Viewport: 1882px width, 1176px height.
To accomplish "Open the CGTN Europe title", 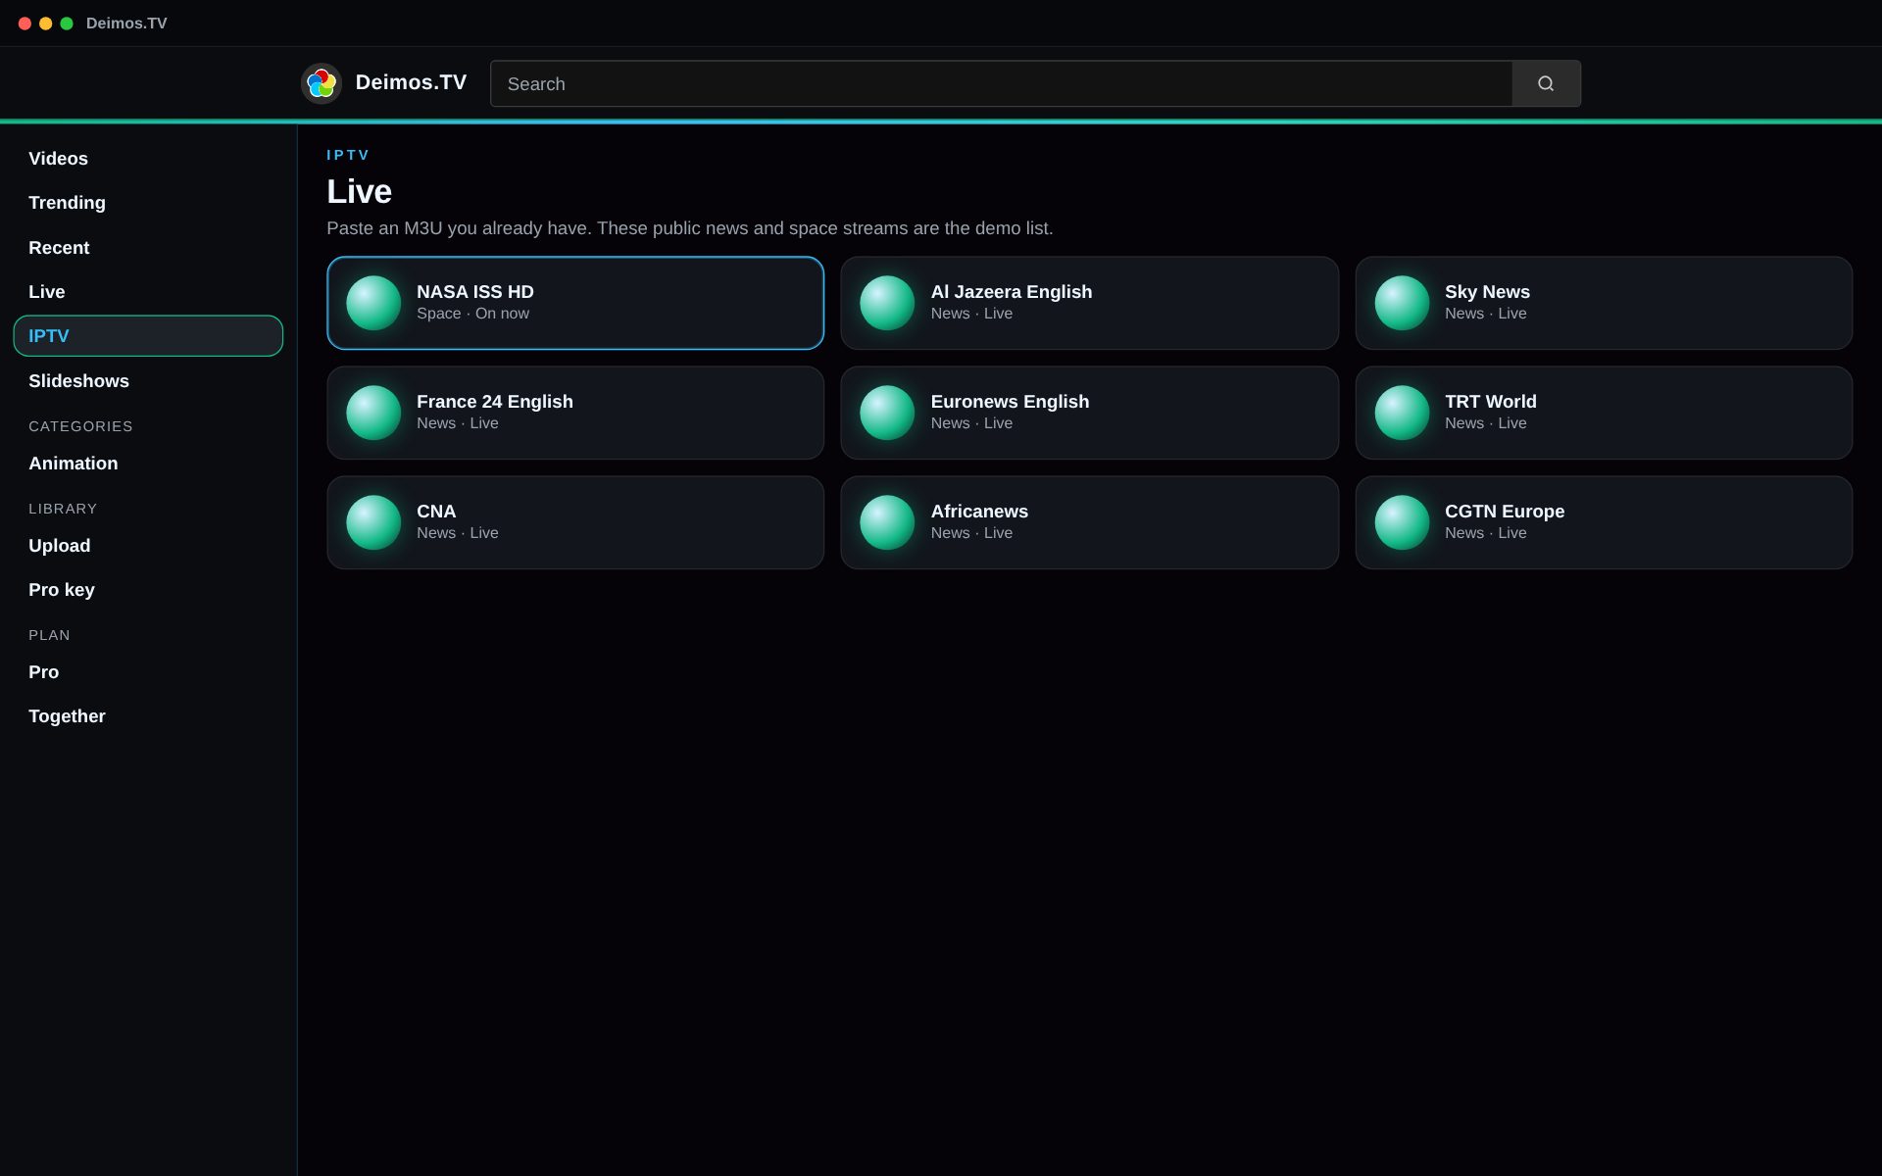I will tap(1505, 512).
